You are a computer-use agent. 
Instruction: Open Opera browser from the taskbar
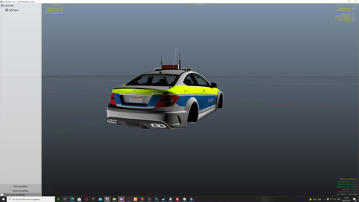(86, 199)
